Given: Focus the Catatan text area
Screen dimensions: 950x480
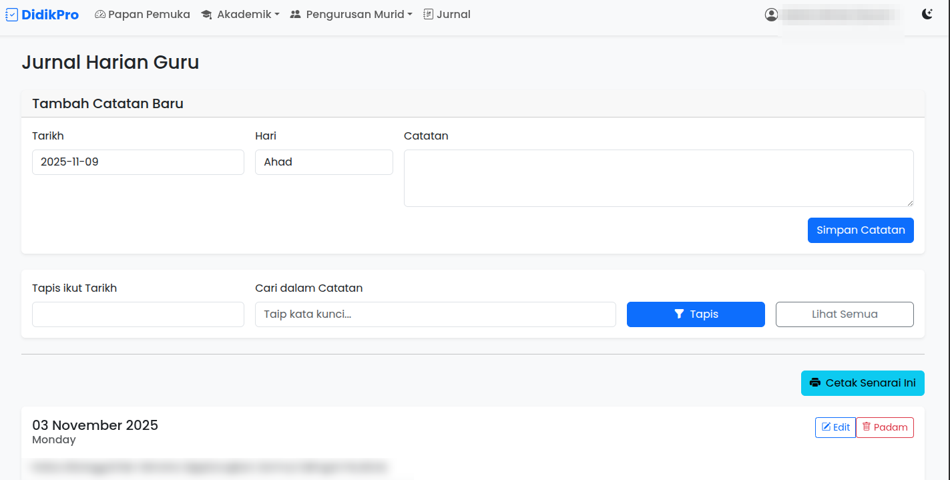Looking at the screenshot, I should [x=658, y=178].
